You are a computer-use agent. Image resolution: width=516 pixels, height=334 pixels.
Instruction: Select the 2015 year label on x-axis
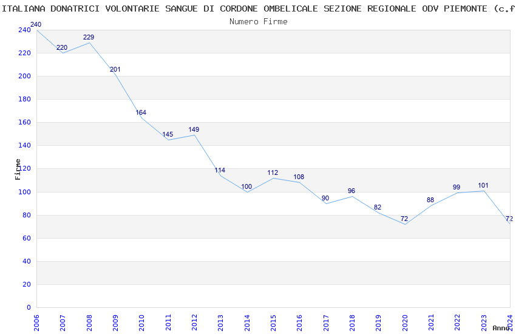pos(273,323)
